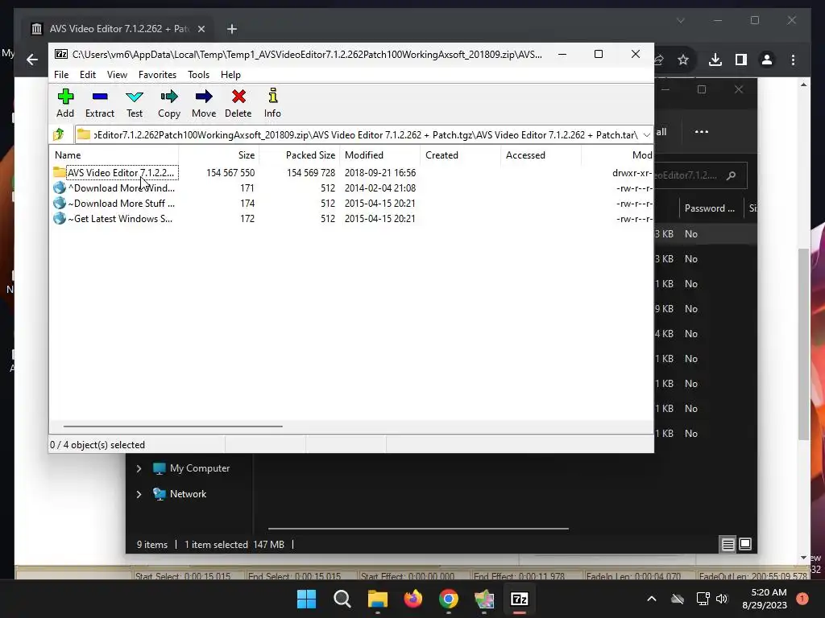Click the browser page vertical scrollbar

click(x=803, y=344)
